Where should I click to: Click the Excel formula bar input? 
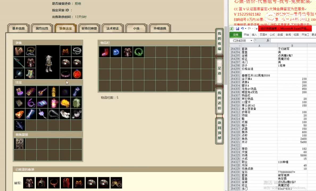click(x=293, y=41)
